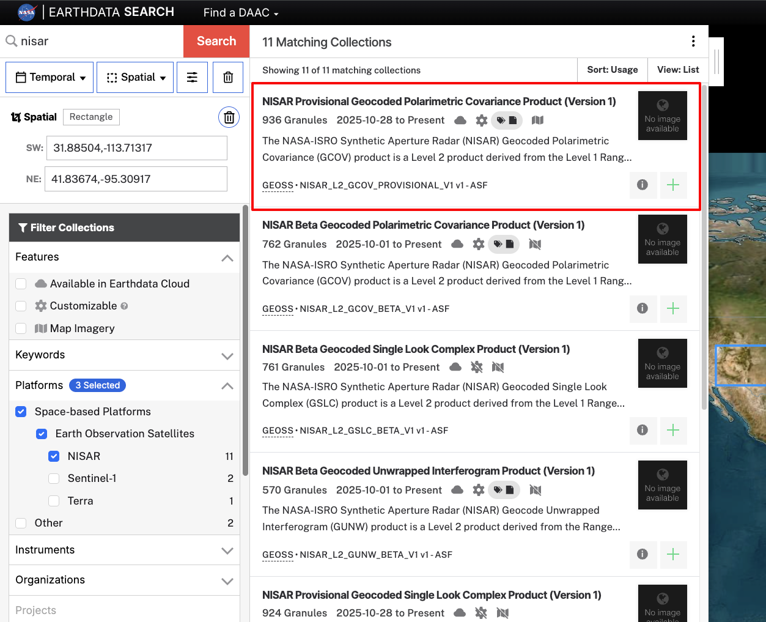The image size is (766, 622).
Task: View info for NISAR_L2_GSLC_BETA_V1 collection
Action: point(643,430)
